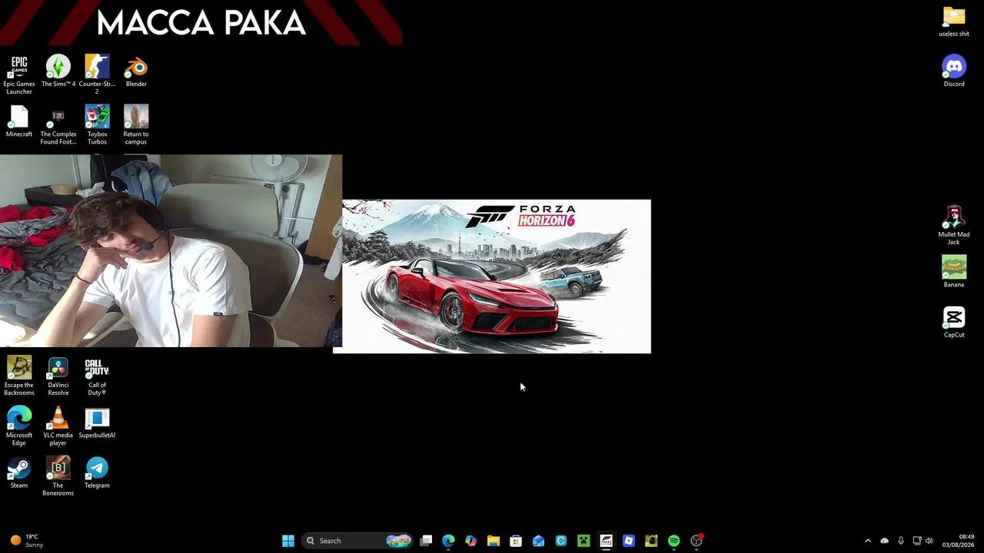
Task: Launch the Toybox Turbos desktop shortcut
Action: pyautogui.click(x=97, y=125)
